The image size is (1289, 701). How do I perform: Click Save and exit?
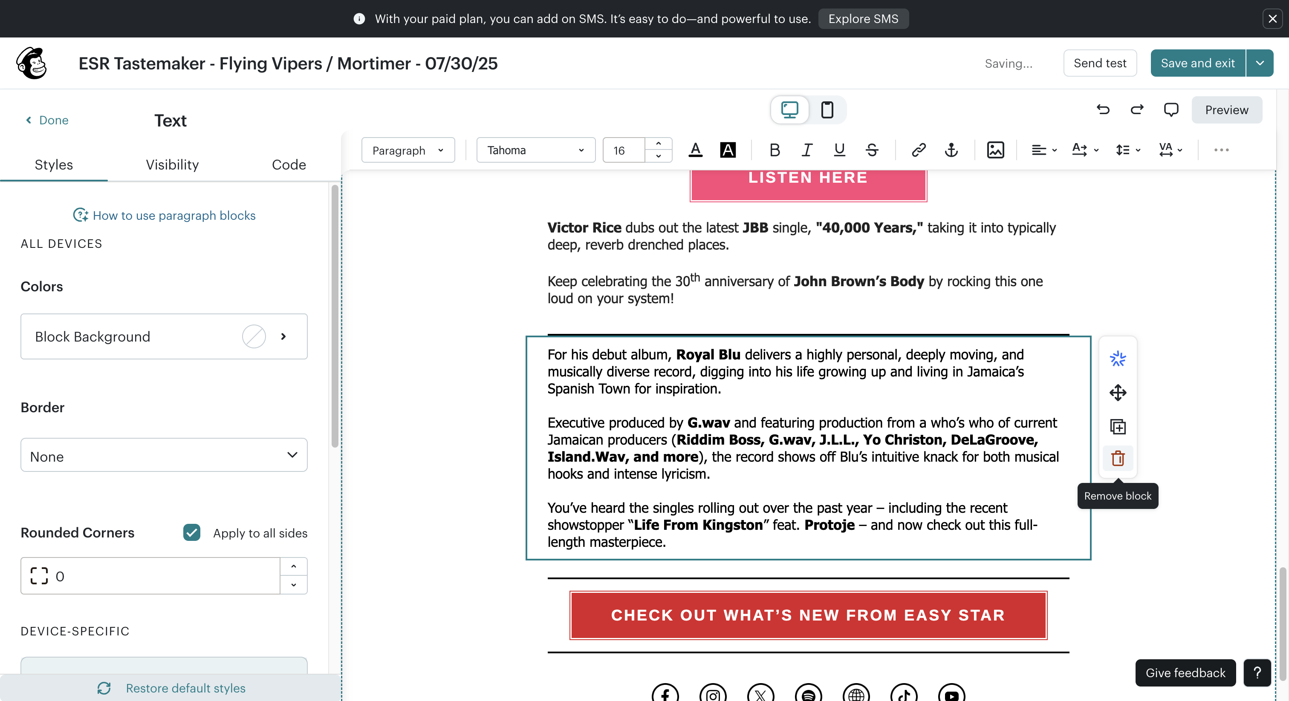[x=1197, y=63]
